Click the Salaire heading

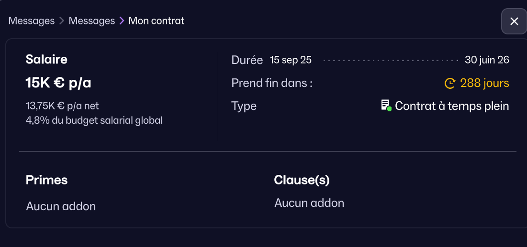46,60
